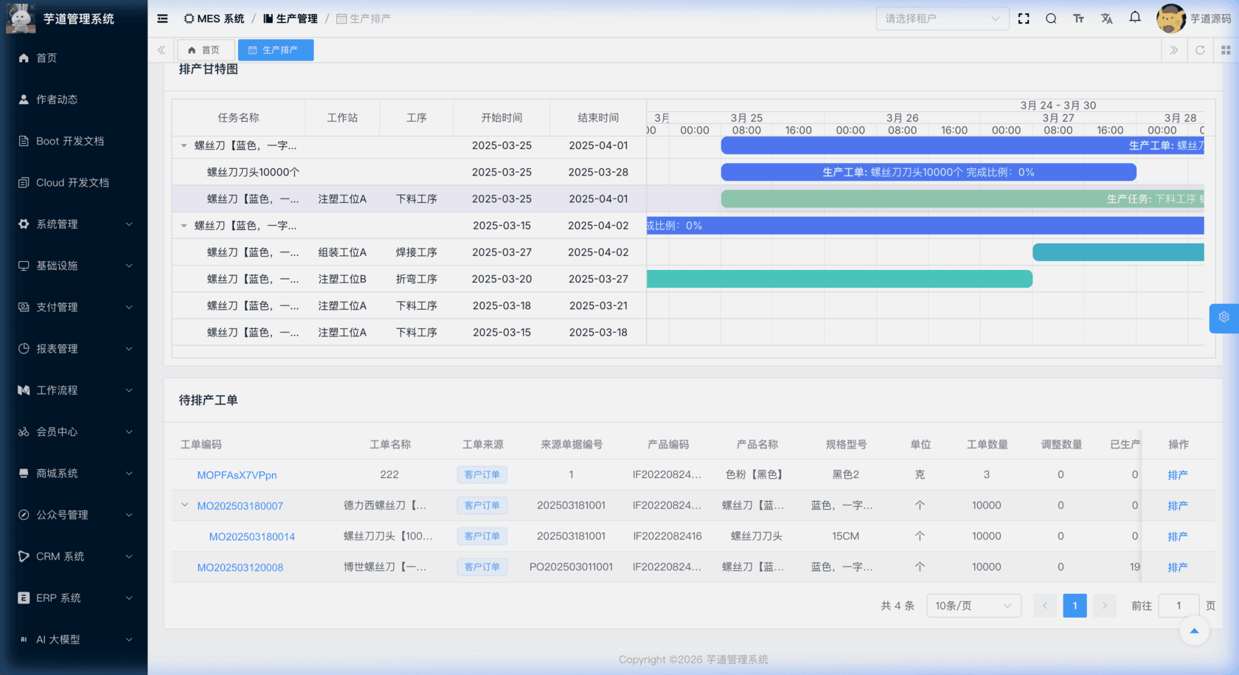This screenshot has width=1239, height=675.
Task: Click 排产 for work order MOPFAsX7VPpn
Action: coord(1177,475)
